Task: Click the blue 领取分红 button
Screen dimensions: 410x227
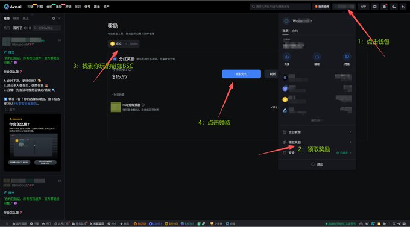Action: click(x=241, y=74)
